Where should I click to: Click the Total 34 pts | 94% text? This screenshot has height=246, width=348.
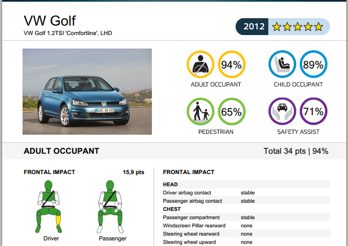[296, 151]
